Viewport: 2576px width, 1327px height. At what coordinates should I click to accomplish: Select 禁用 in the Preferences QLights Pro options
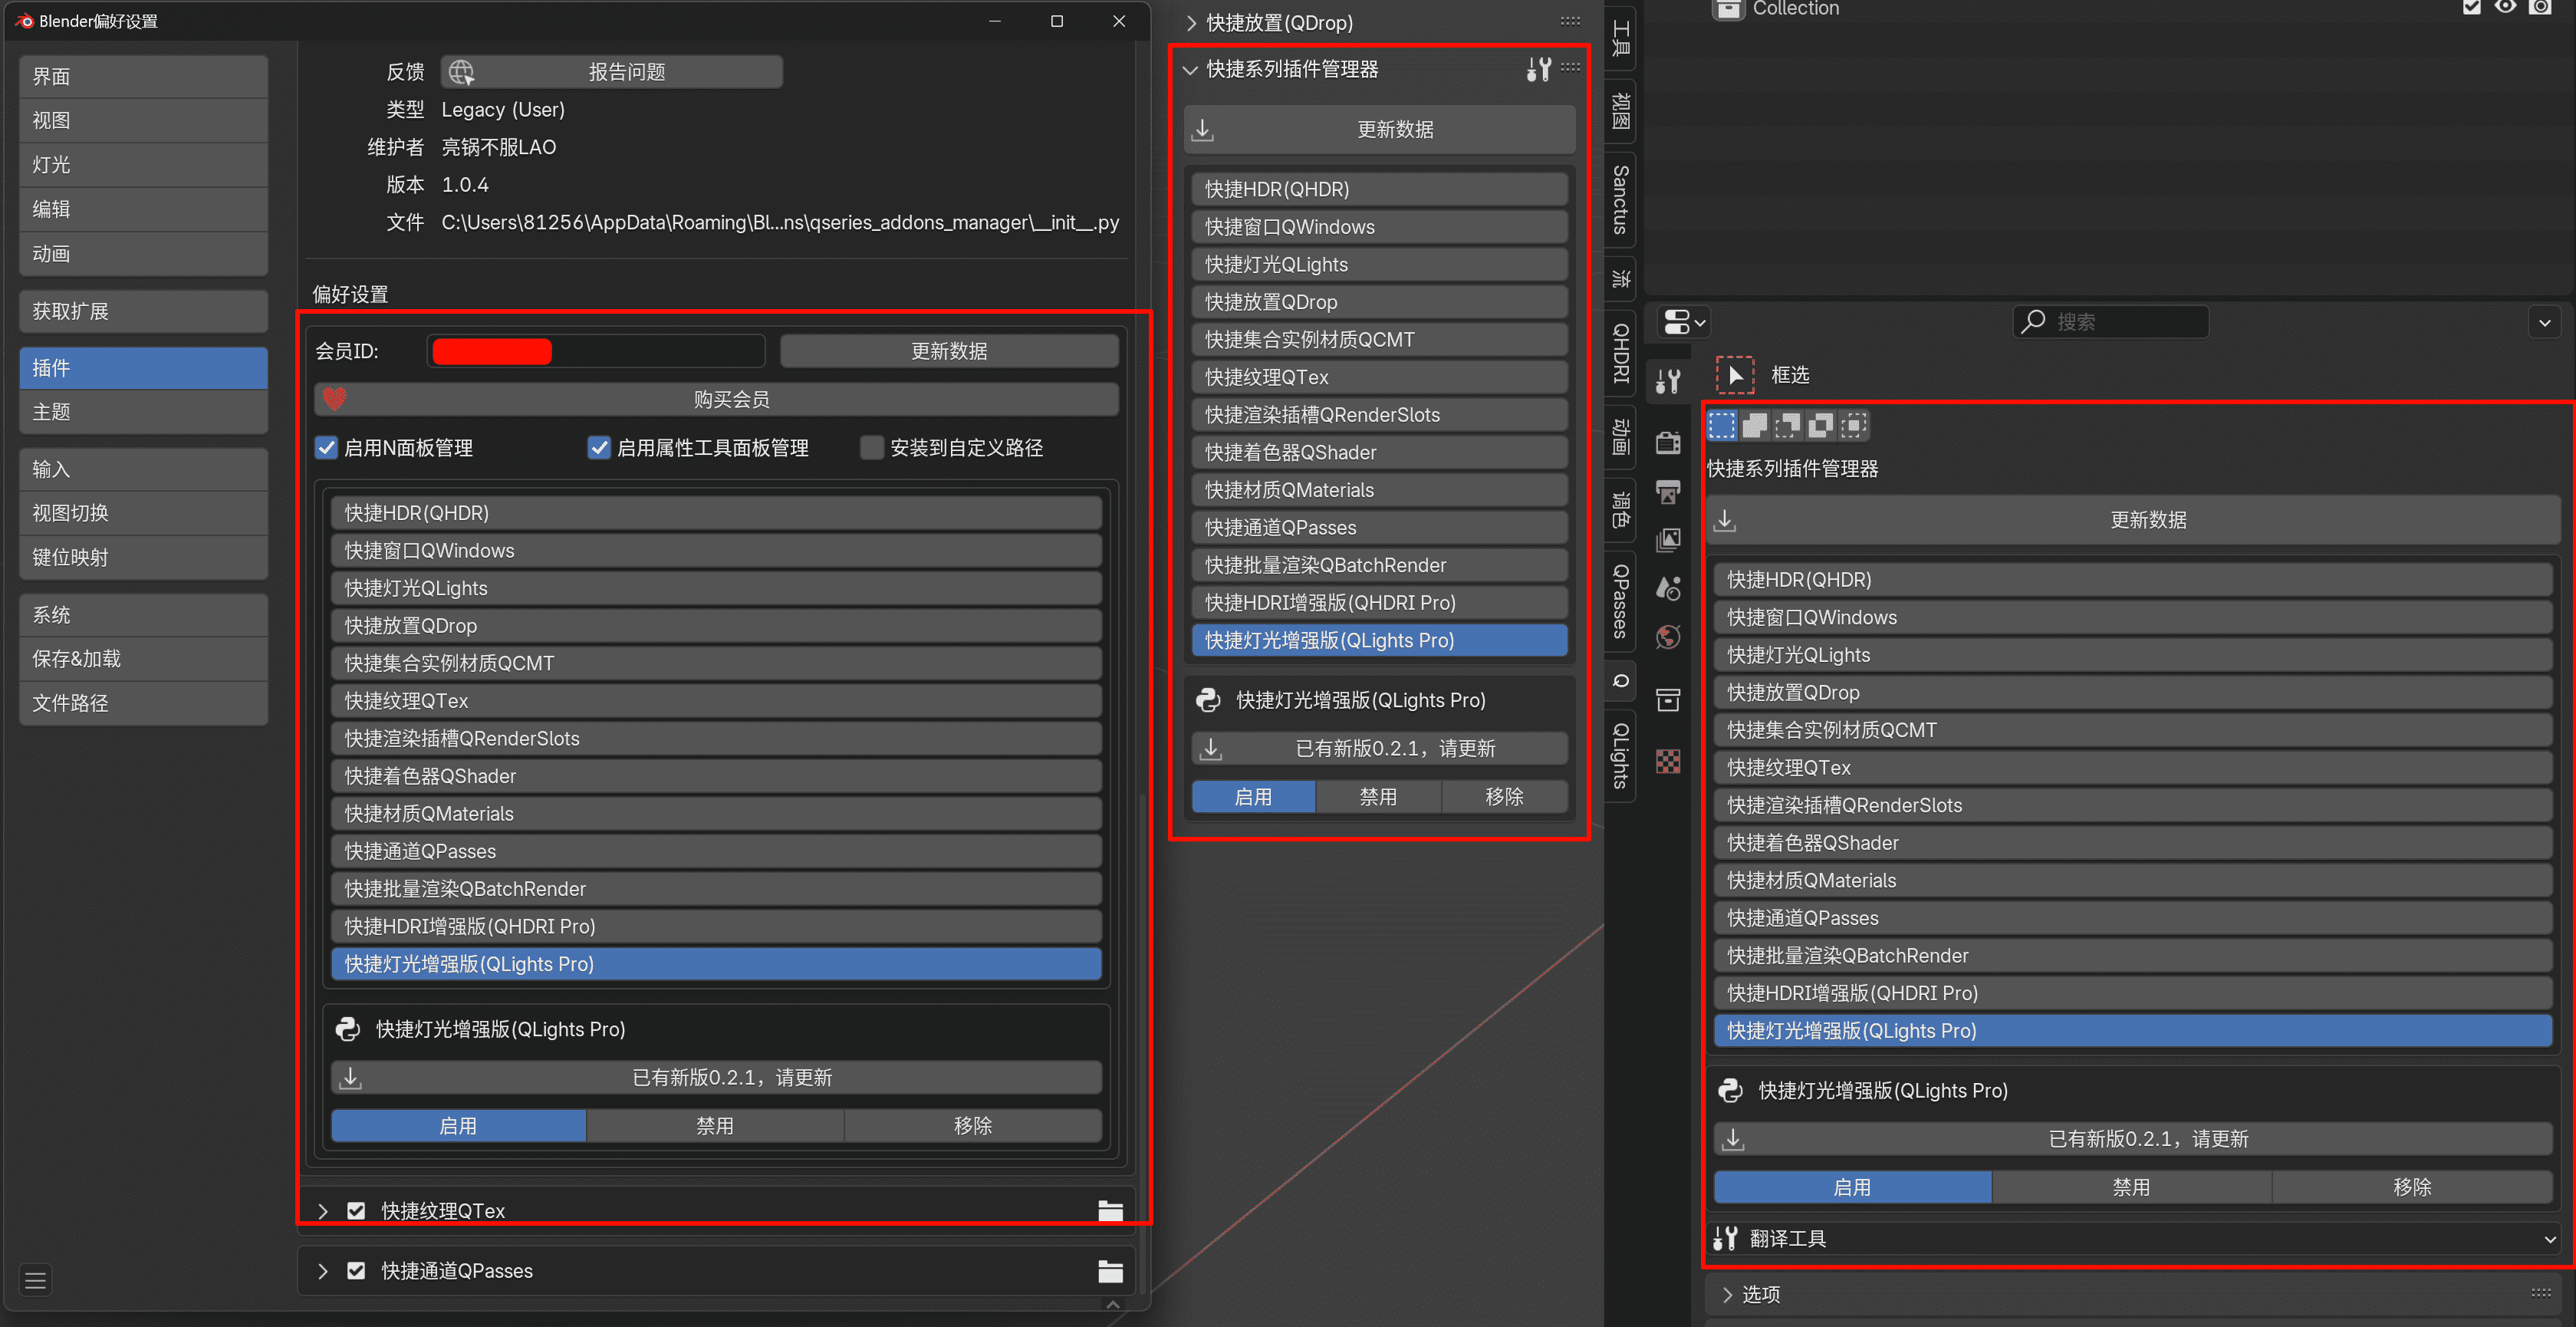click(715, 1125)
